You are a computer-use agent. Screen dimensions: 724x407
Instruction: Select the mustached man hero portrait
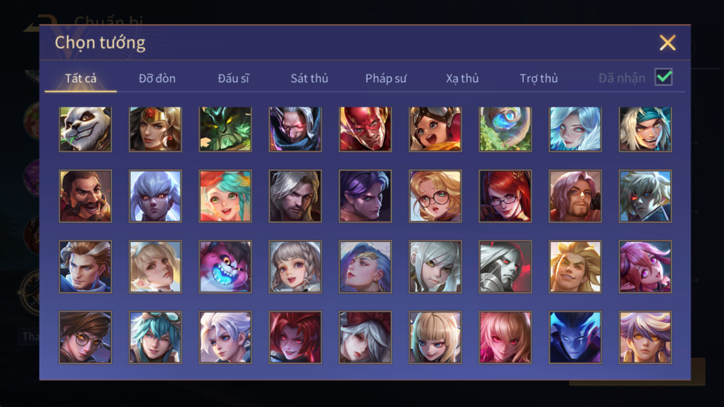point(85,196)
